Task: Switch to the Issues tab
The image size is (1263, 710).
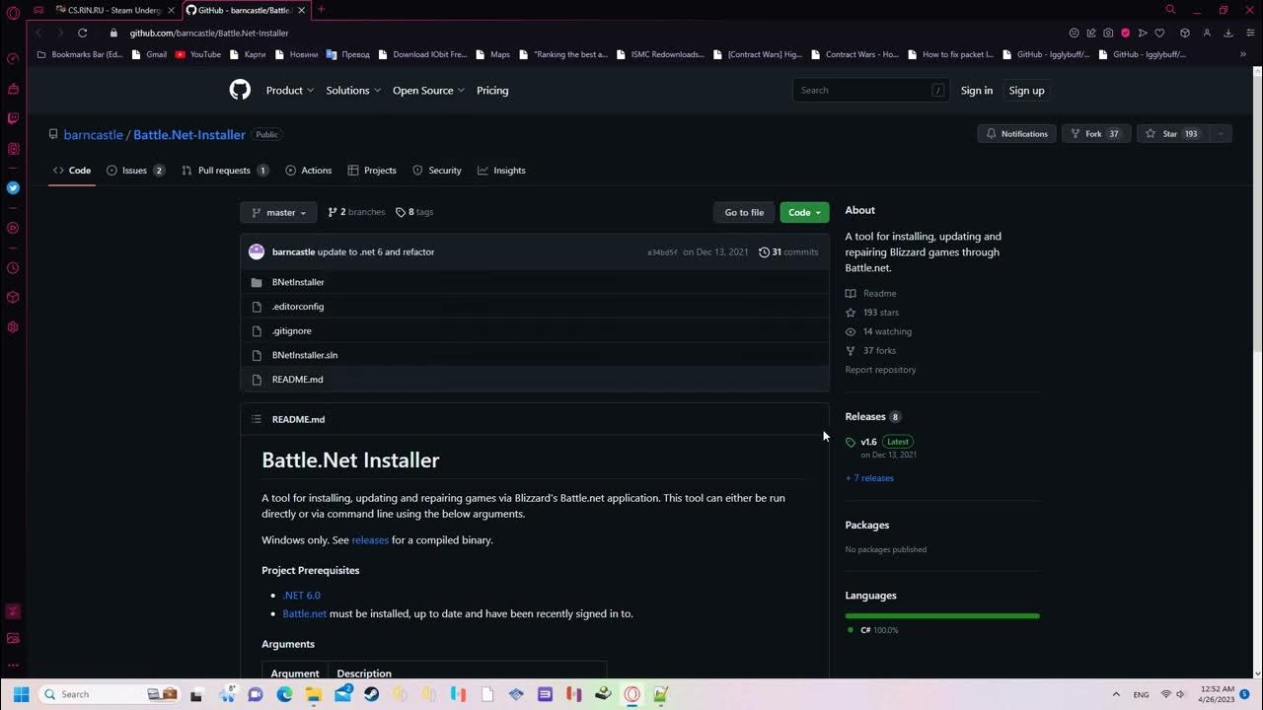Action: coord(135,171)
